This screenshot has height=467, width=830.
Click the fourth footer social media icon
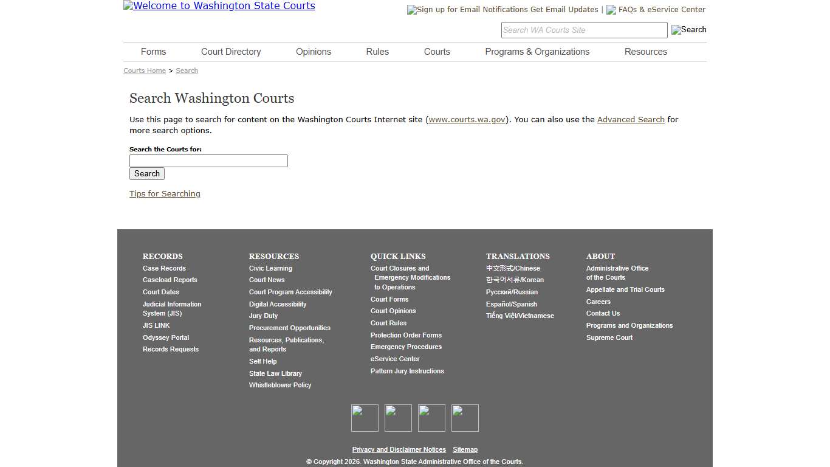click(465, 418)
